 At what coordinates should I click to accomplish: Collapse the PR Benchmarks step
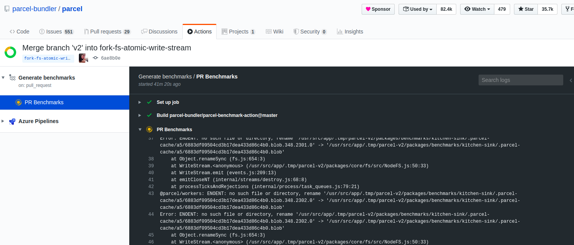point(140,130)
